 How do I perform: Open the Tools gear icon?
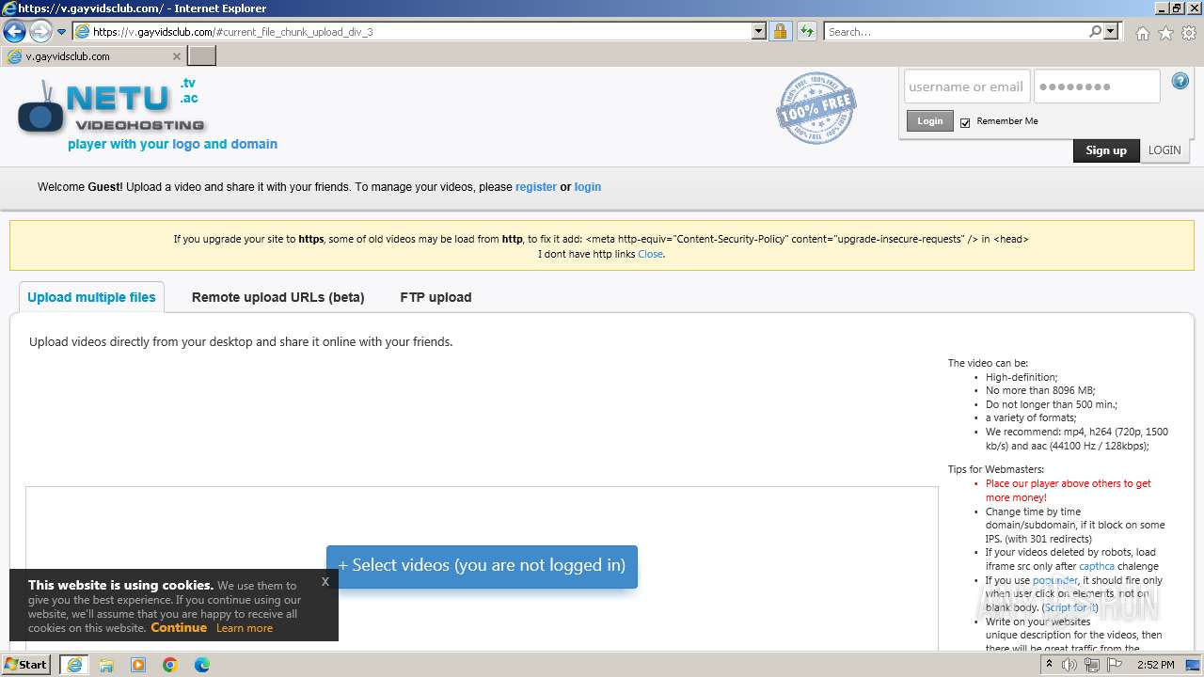click(1188, 33)
